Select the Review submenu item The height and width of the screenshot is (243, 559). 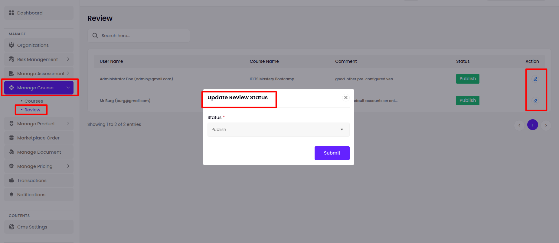(x=32, y=110)
